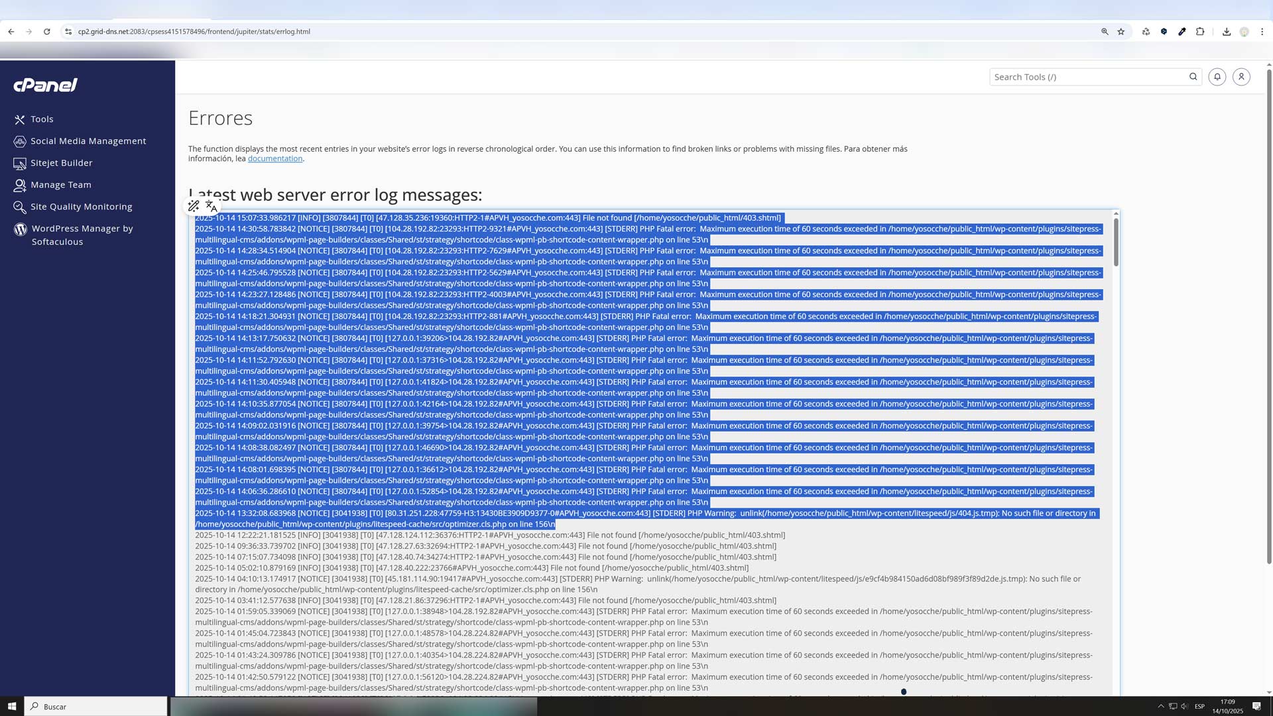
Task: Click the translate icon above the log
Action: pyautogui.click(x=211, y=206)
